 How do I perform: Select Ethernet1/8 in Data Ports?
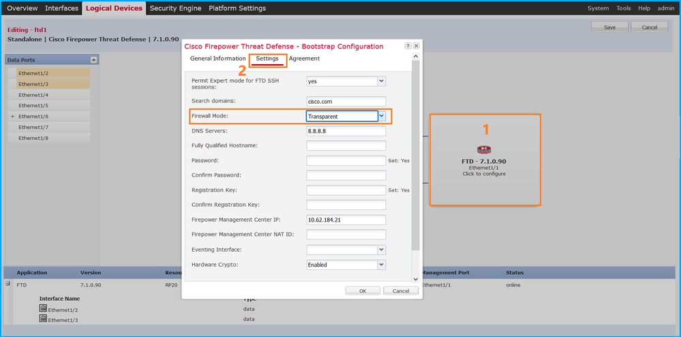pos(53,138)
